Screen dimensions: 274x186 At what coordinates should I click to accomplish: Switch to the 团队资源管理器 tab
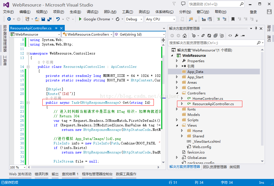[215, 167]
